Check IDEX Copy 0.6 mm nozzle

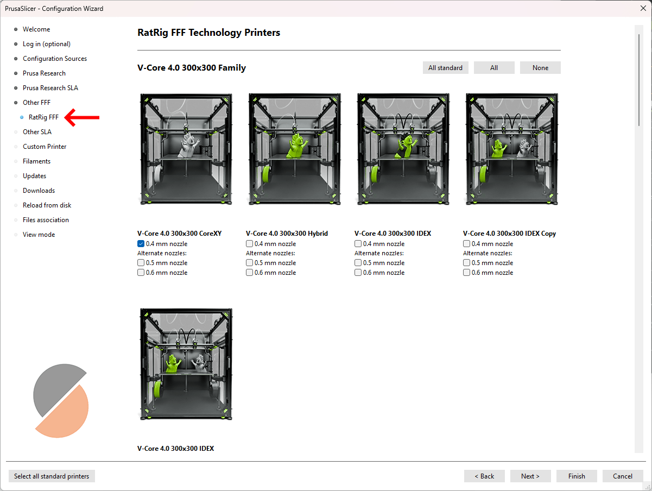coord(467,273)
